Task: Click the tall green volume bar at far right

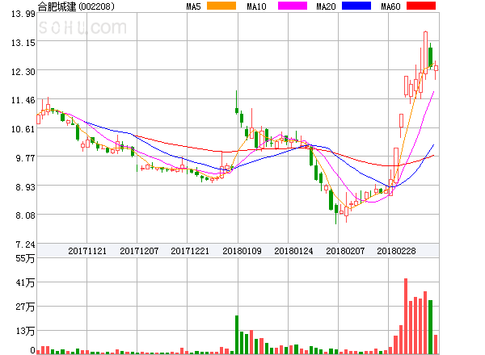Action: point(430,327)
